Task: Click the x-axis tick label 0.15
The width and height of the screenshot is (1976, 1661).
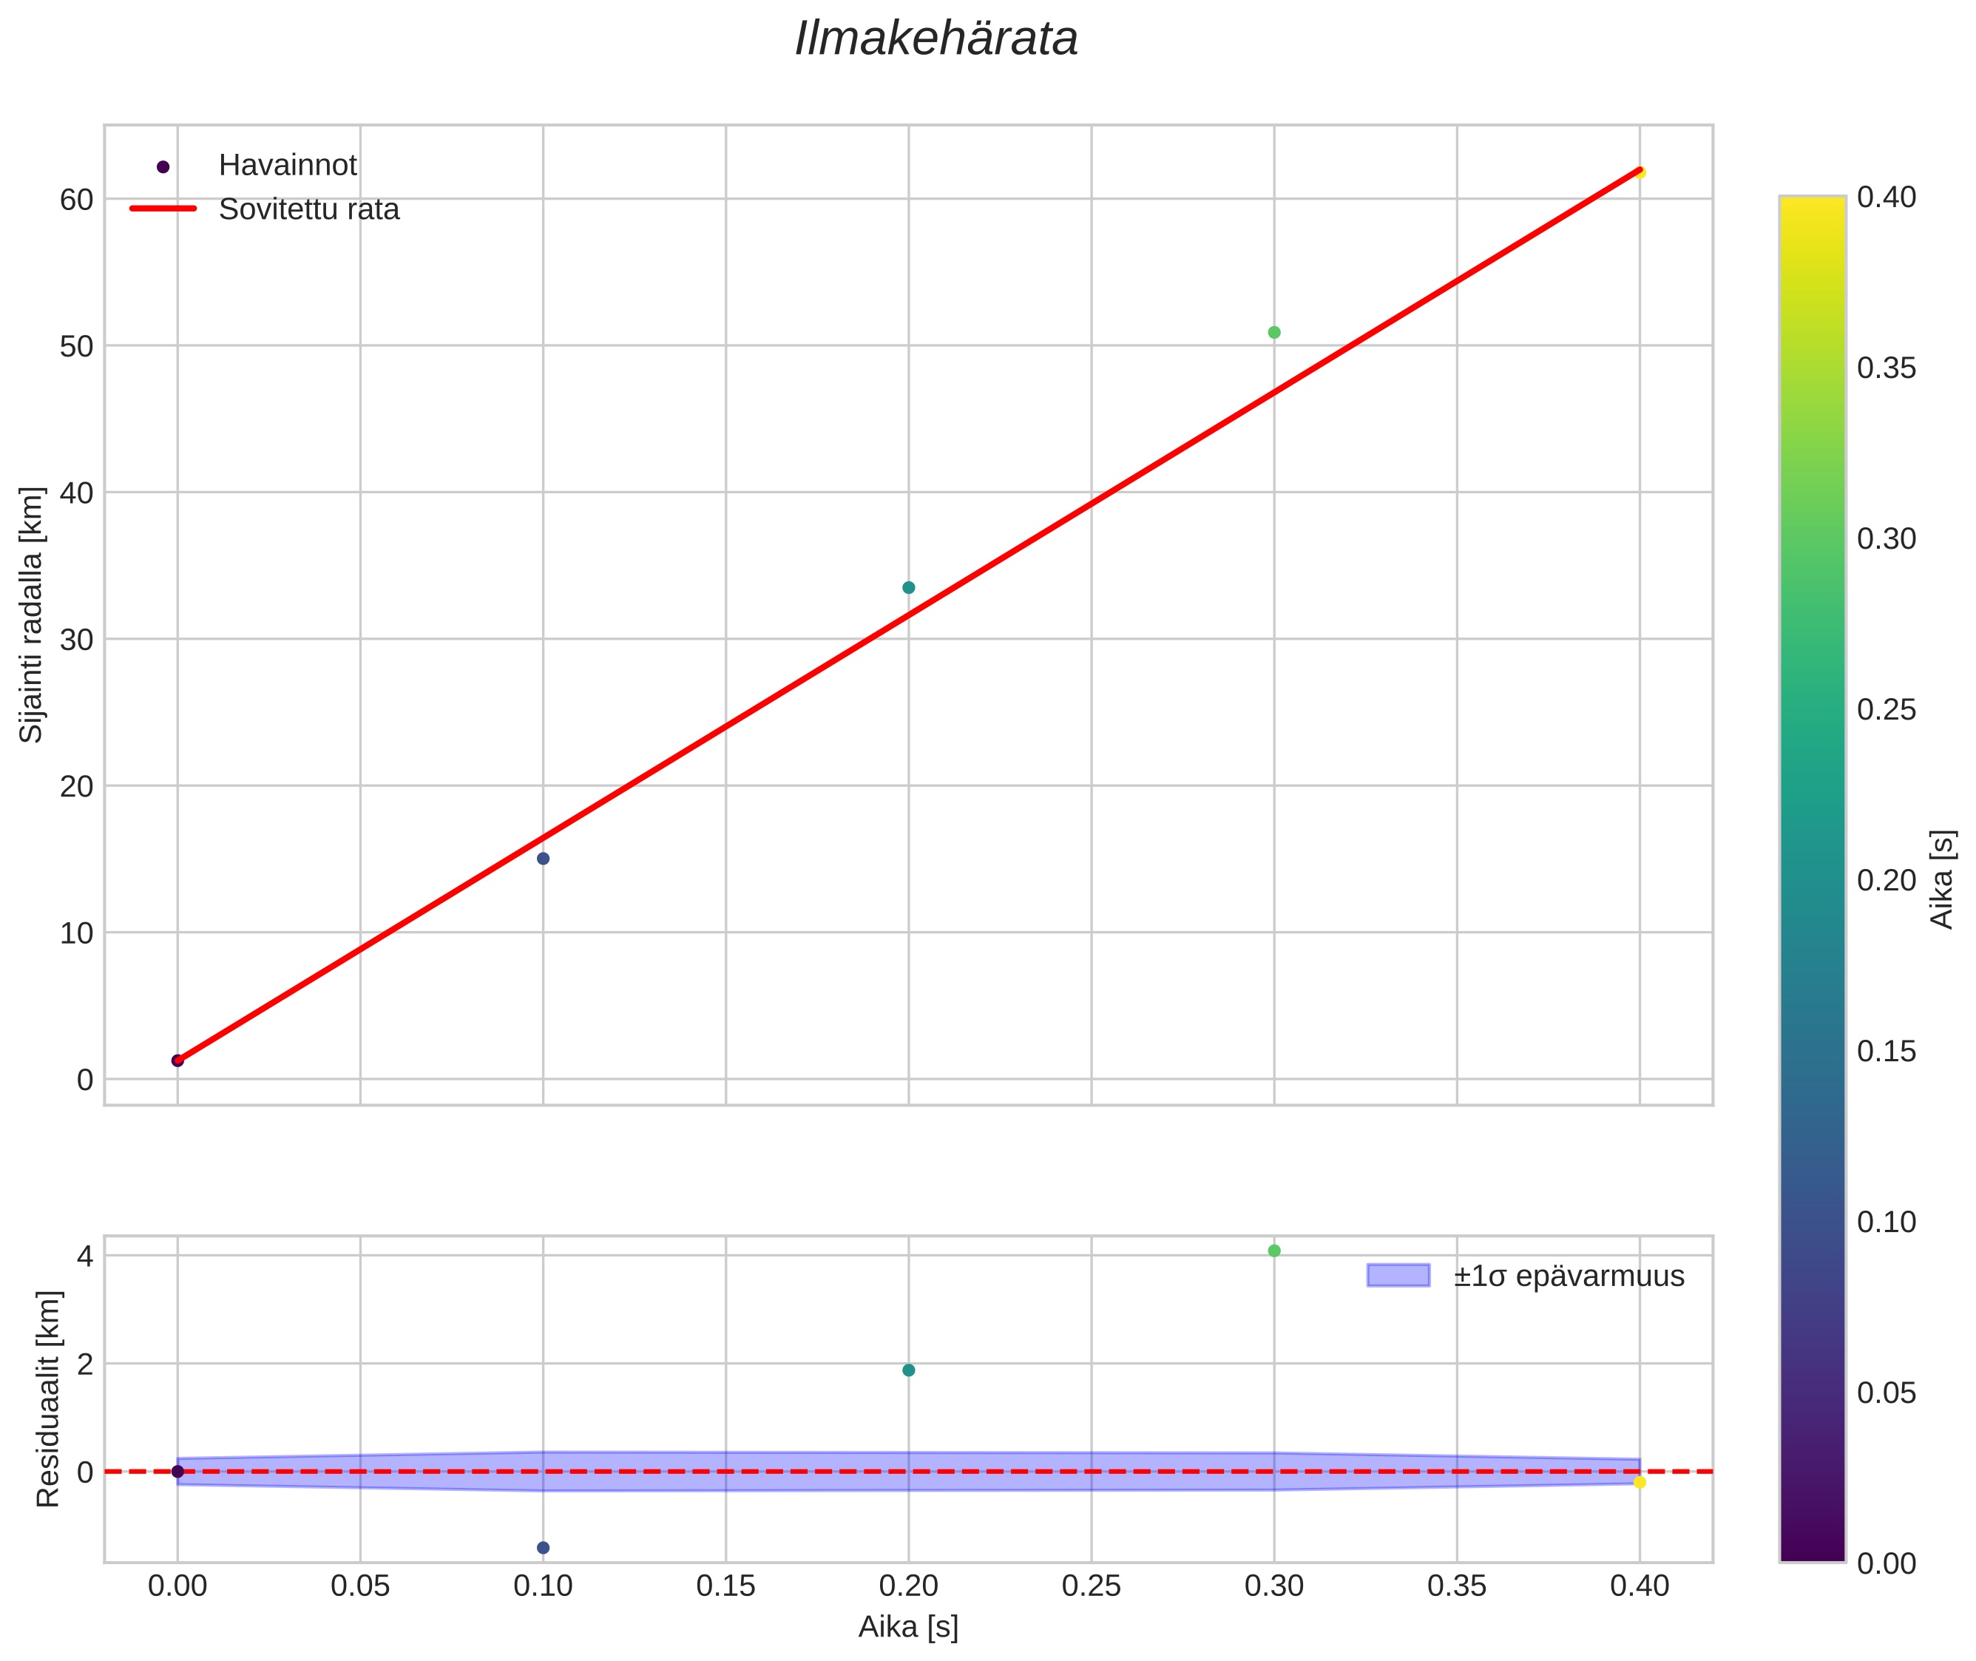Action: coord(725,1586)
